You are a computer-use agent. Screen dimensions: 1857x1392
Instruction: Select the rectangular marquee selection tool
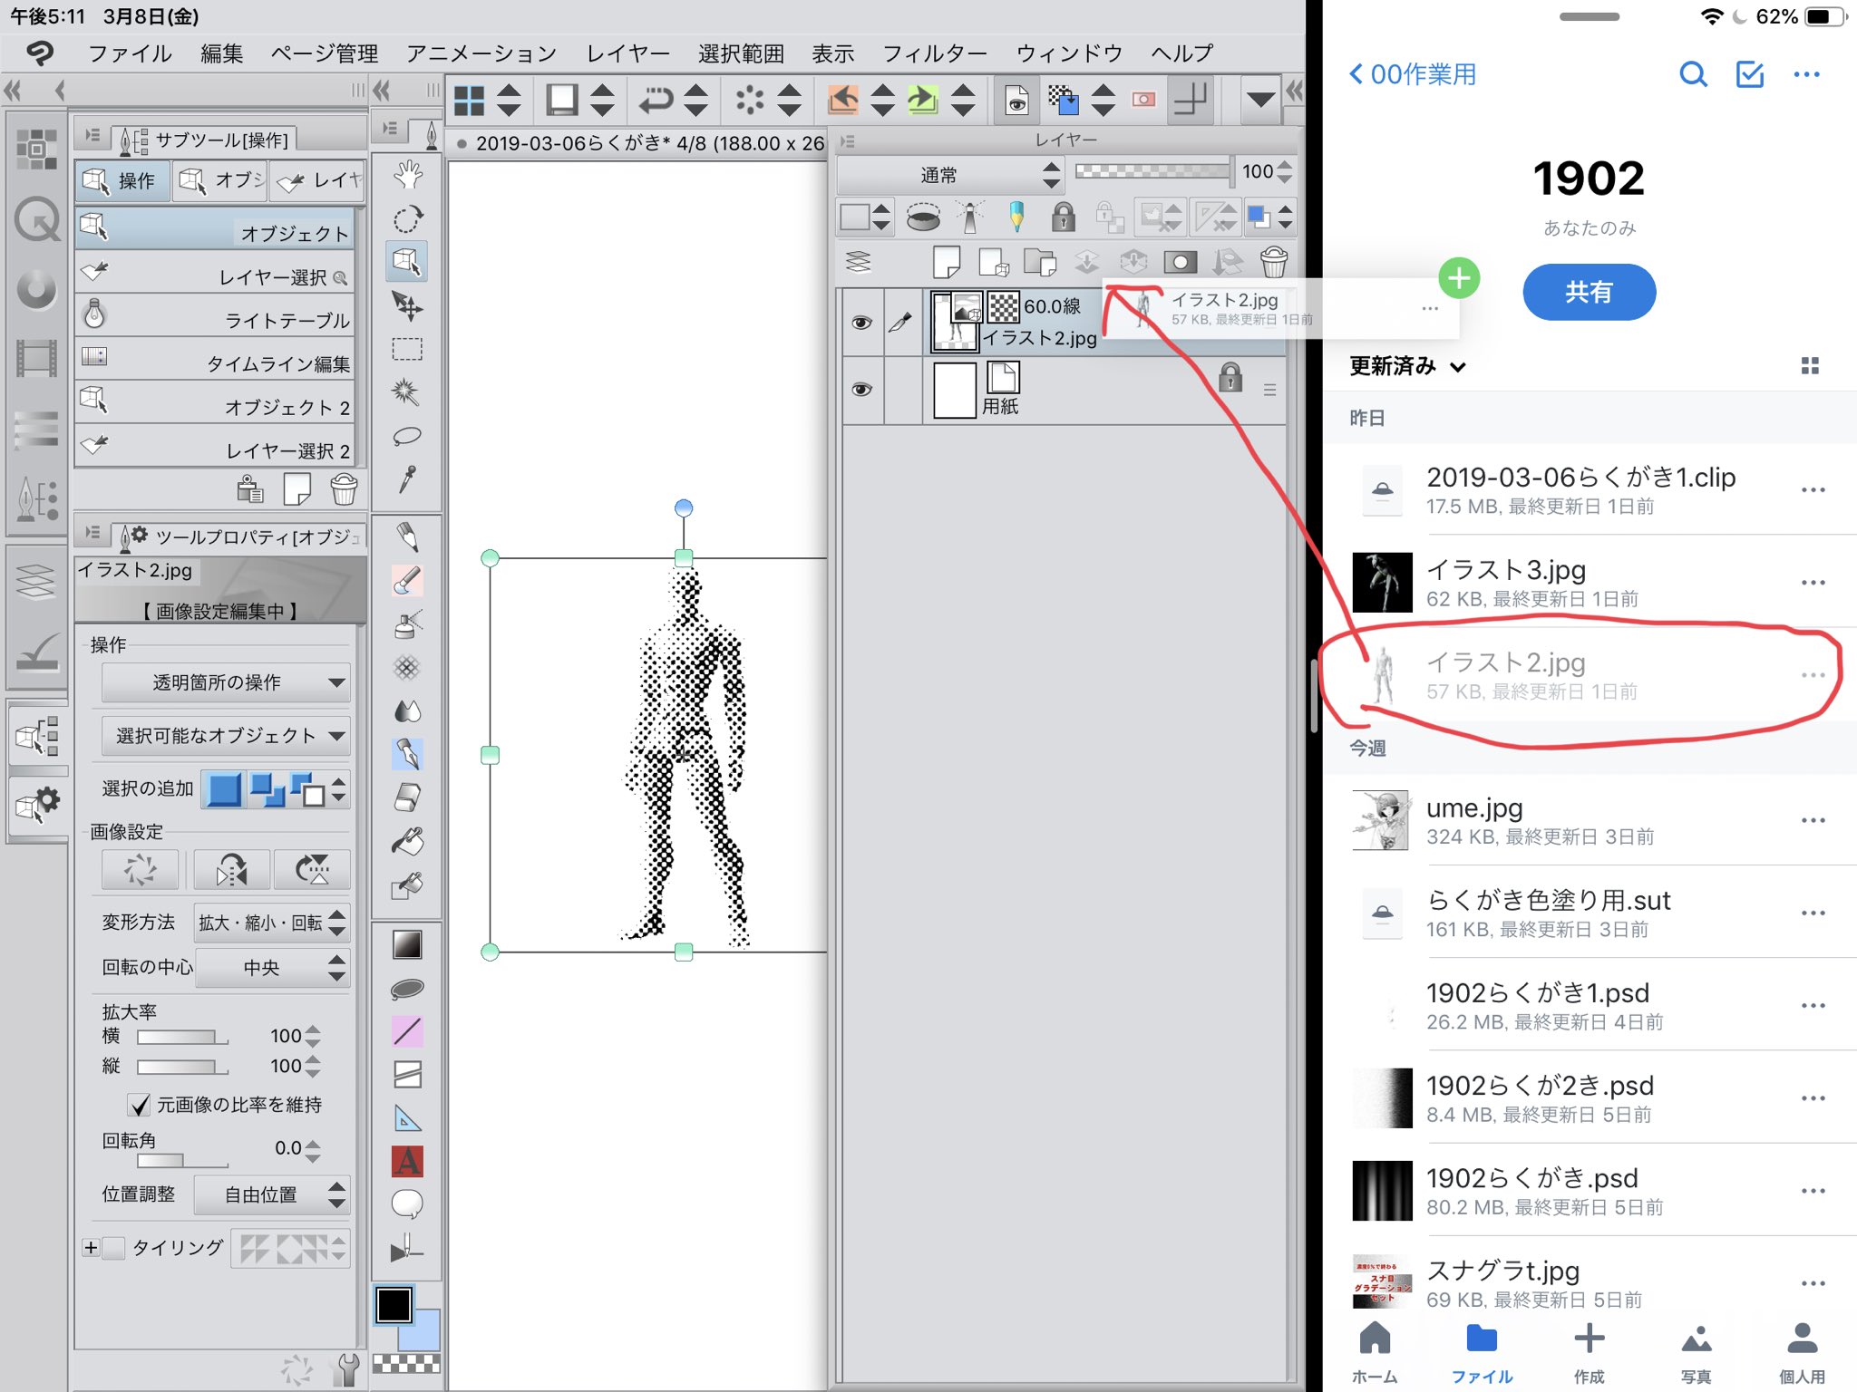(x=407, y=349)
